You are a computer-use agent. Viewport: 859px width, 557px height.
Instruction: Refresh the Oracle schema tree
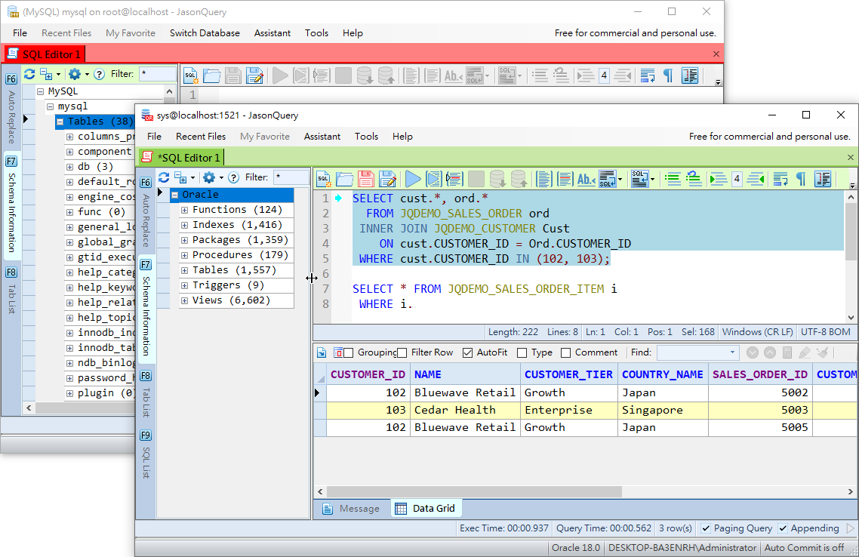coord(164,177)
